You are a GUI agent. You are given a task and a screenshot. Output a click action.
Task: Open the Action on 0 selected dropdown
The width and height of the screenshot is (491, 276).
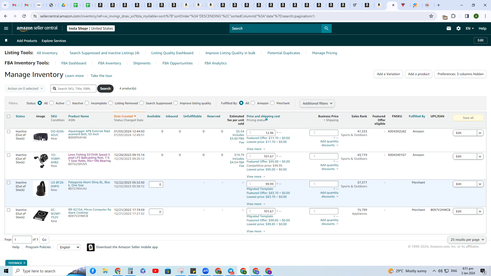click(25, 89)
